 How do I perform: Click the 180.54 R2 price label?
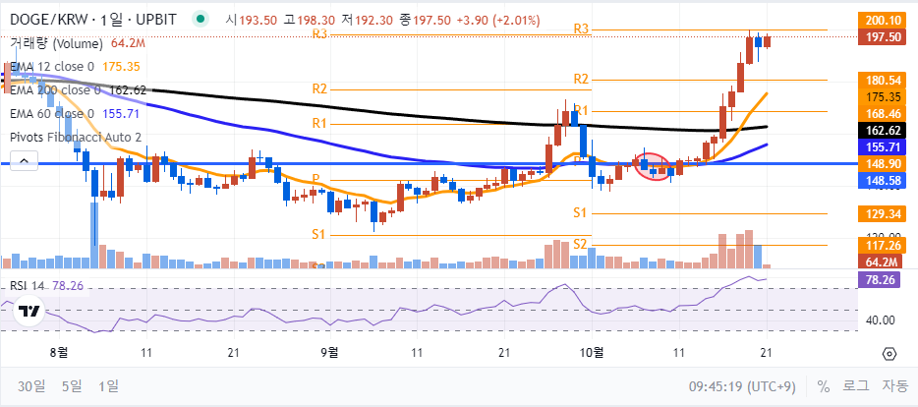[x=884, y=80]
